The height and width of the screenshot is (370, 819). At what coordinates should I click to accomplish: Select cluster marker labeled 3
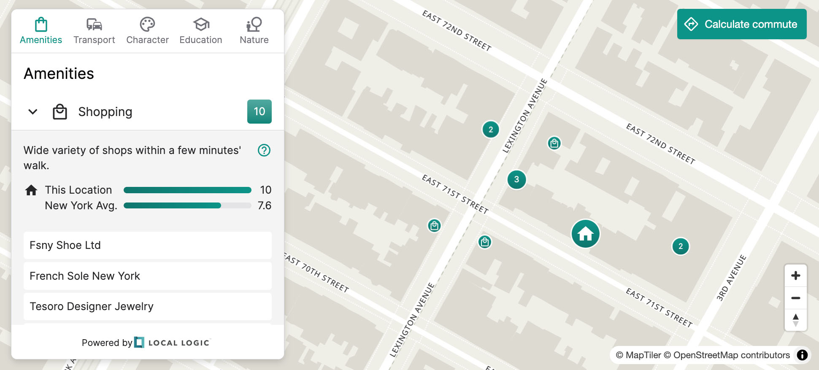(x=516, y=180)
